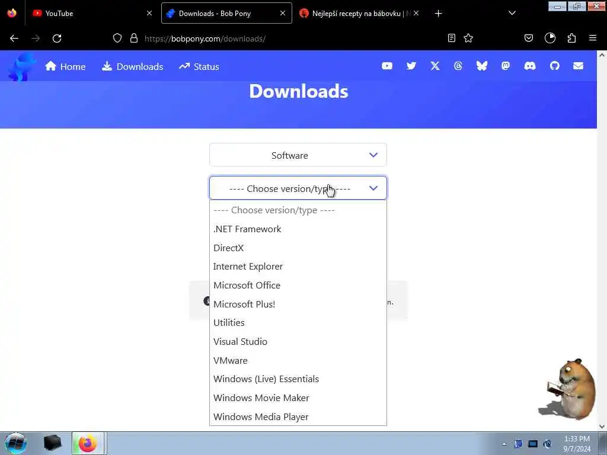Open the Windows Start orb
Viewport: 607px width, 455px height.
click(15, 443)
